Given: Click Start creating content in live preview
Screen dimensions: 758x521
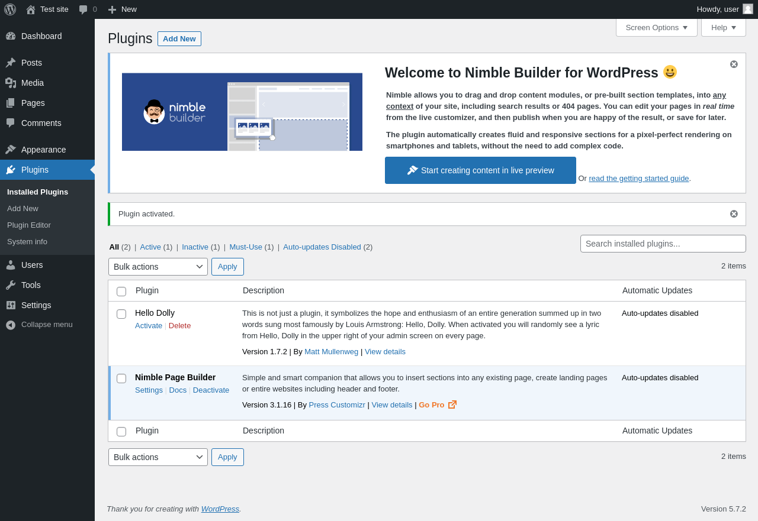Looking at the screenshot, I should [x=480, y=170].
